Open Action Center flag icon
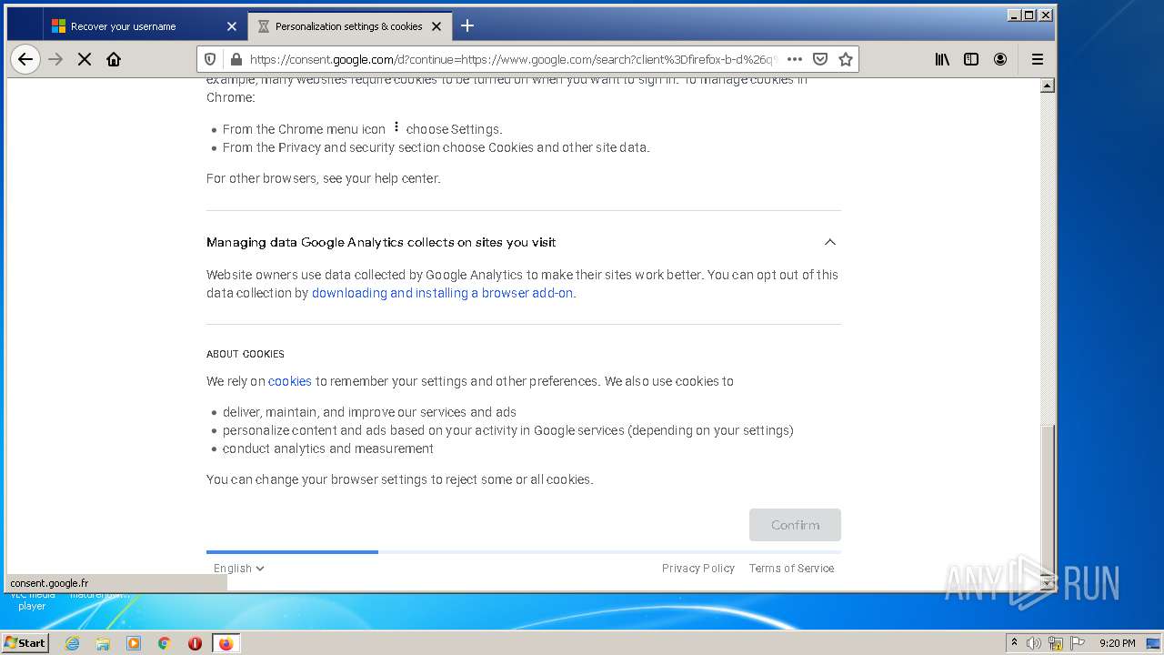1164x655 pixels. tap(1078, 643)
